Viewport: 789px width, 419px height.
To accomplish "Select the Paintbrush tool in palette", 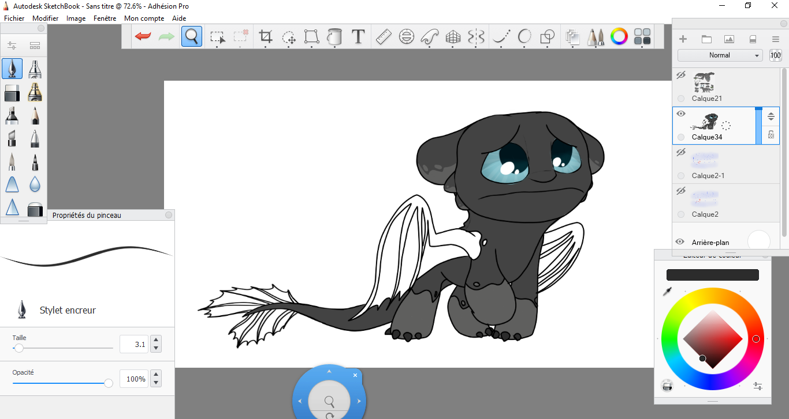I will (x=12, y=161).
